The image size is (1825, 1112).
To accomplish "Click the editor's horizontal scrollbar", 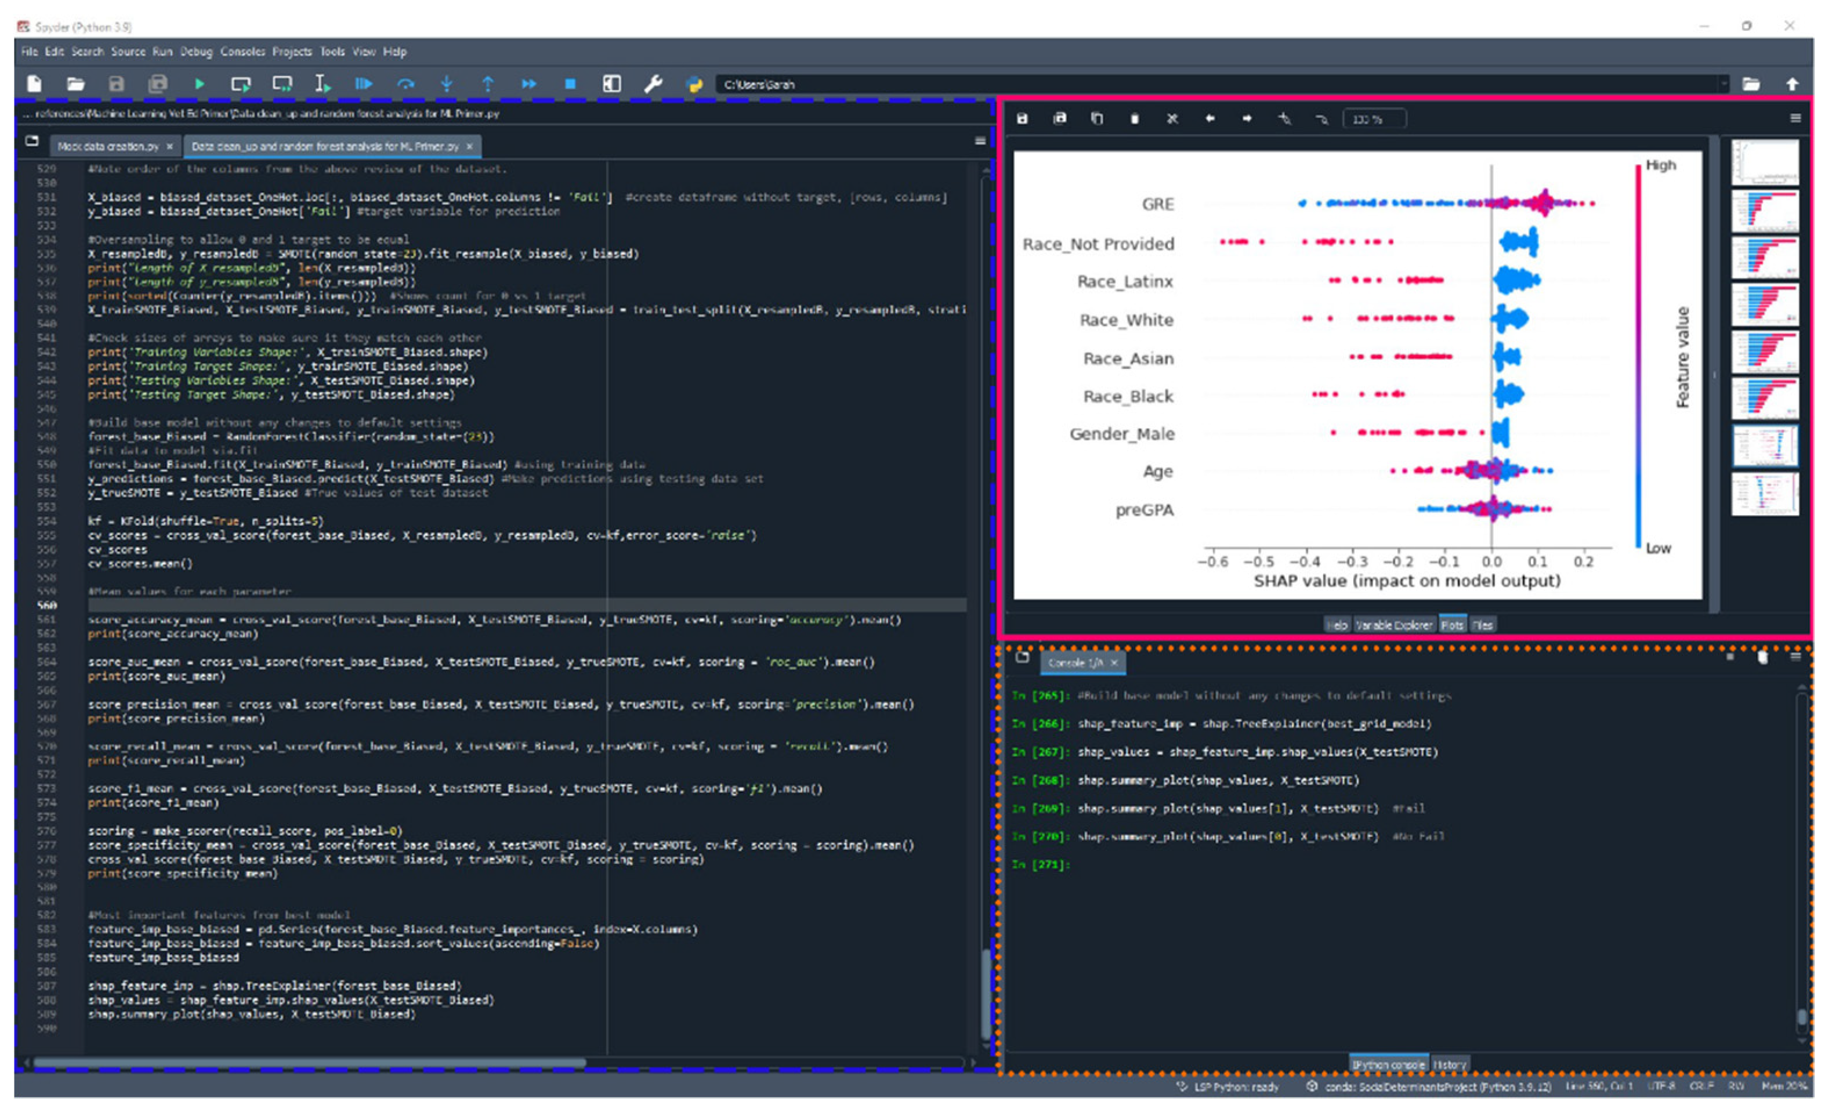I will (311, 1063).
